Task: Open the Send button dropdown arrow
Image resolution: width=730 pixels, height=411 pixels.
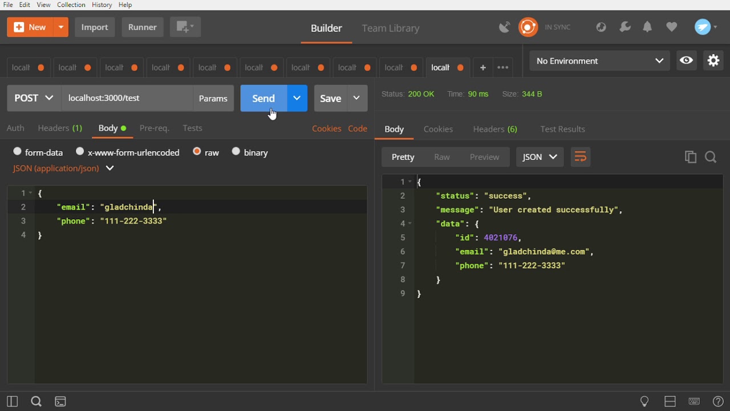Action: click(x=297, y=98)
